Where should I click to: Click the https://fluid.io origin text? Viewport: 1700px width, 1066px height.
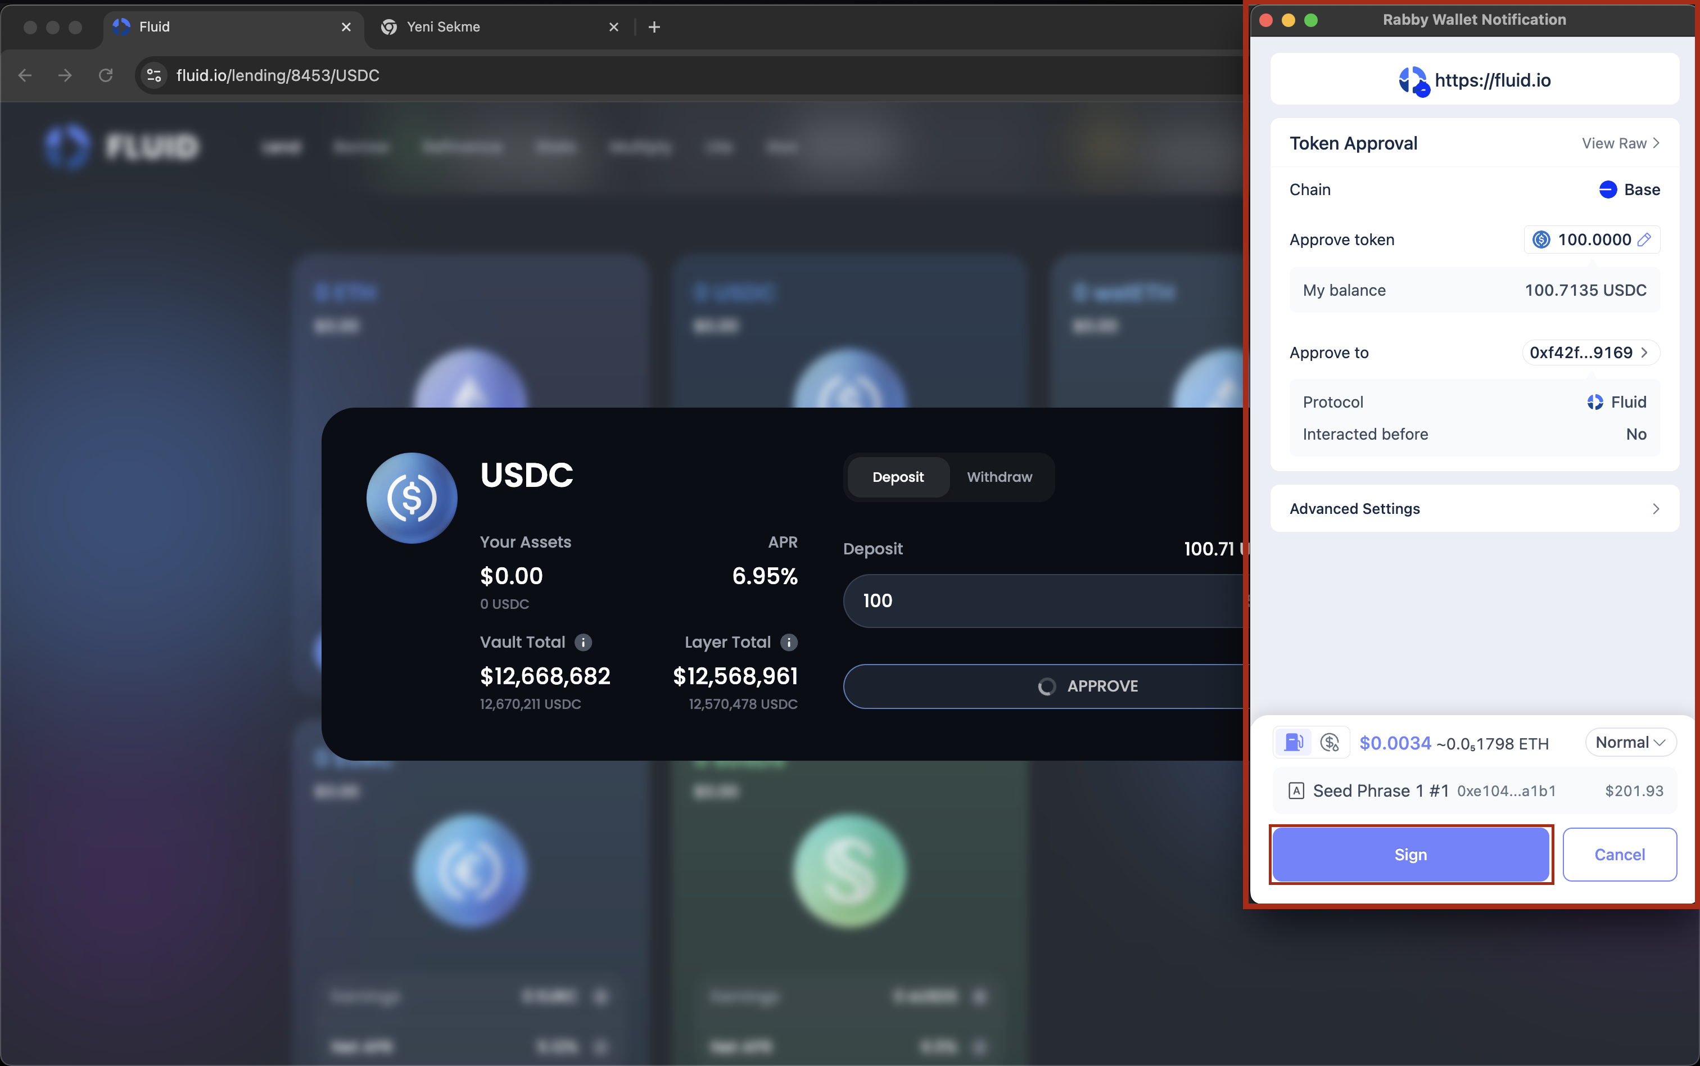[x=1493, y=80]
